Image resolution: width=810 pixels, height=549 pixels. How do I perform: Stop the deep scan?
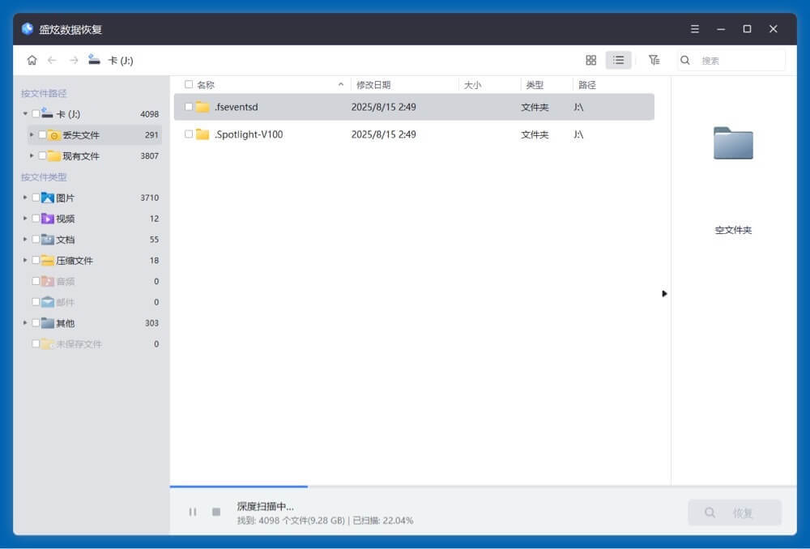pyautogui.click(x=215, y=512)
